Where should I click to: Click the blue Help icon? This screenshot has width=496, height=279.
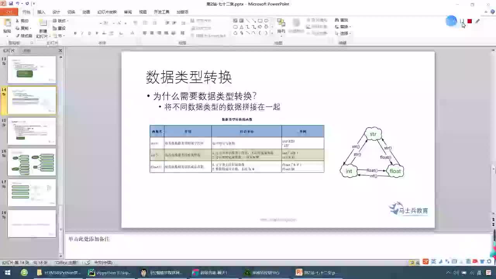(493, 12)
